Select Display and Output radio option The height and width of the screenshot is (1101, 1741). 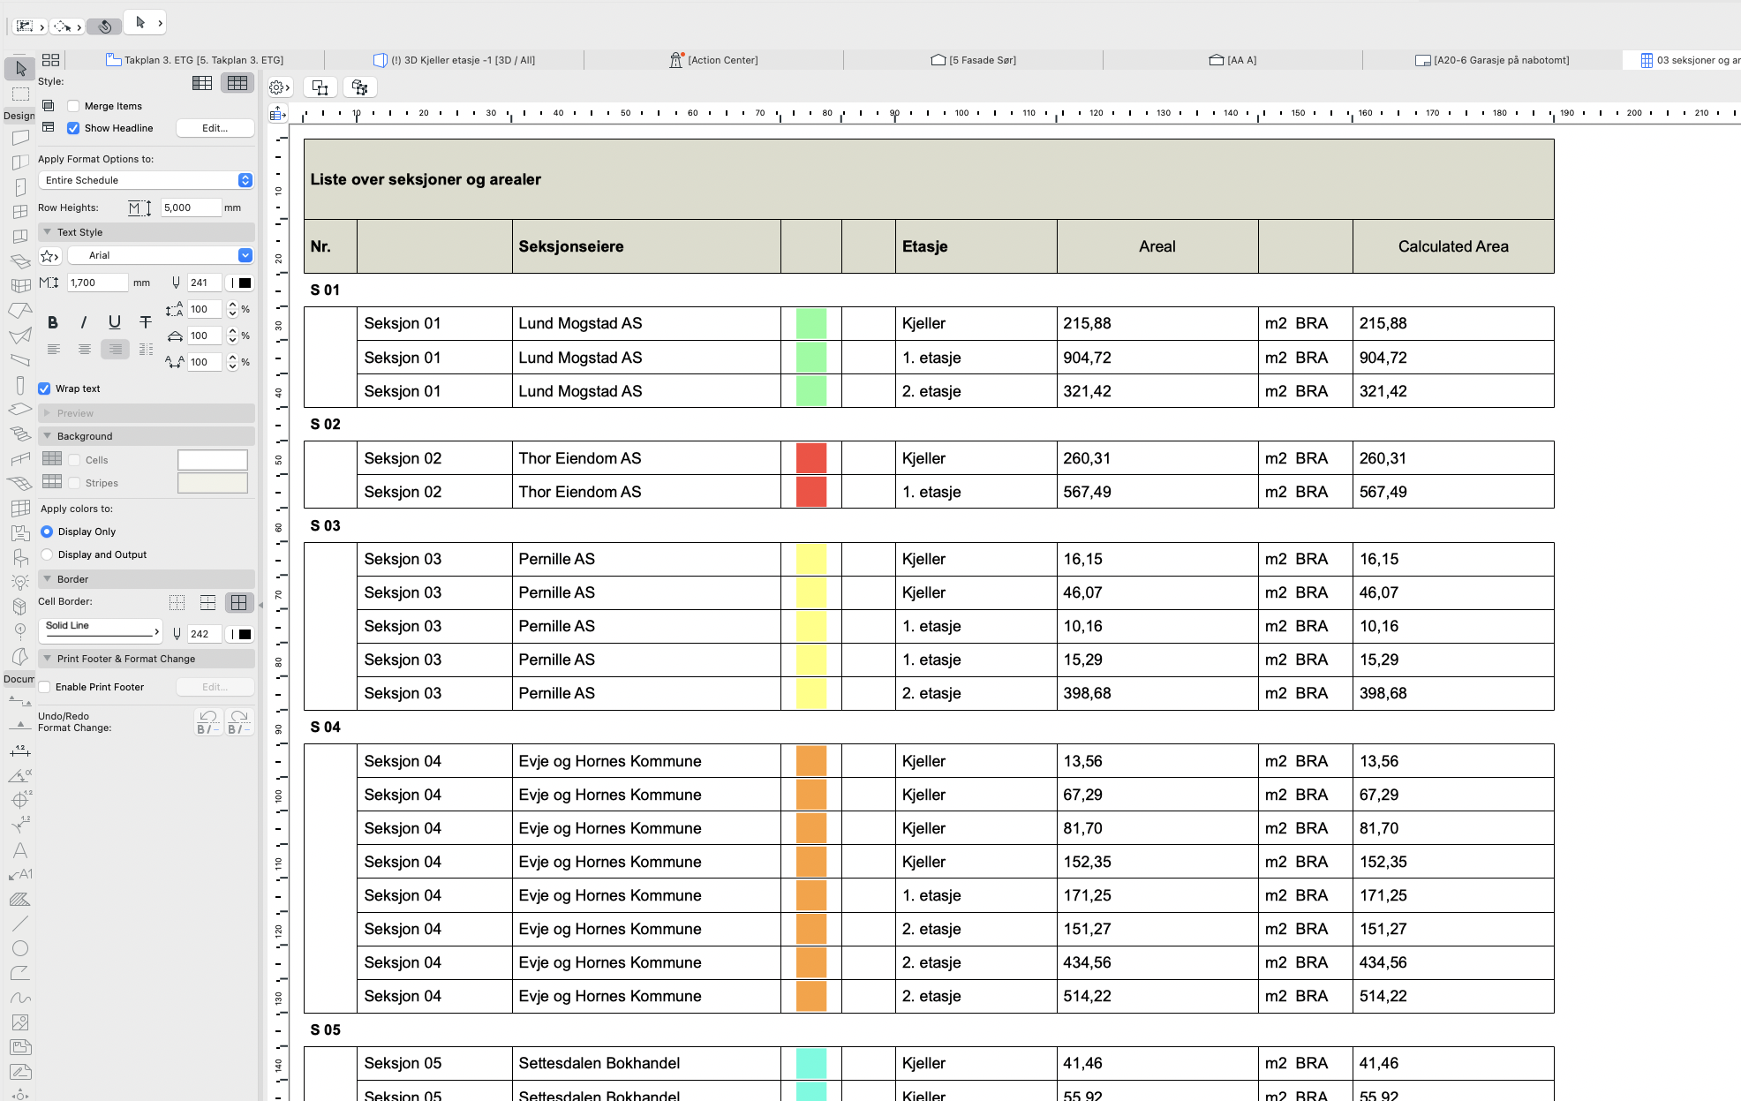(x=48, y=554)
